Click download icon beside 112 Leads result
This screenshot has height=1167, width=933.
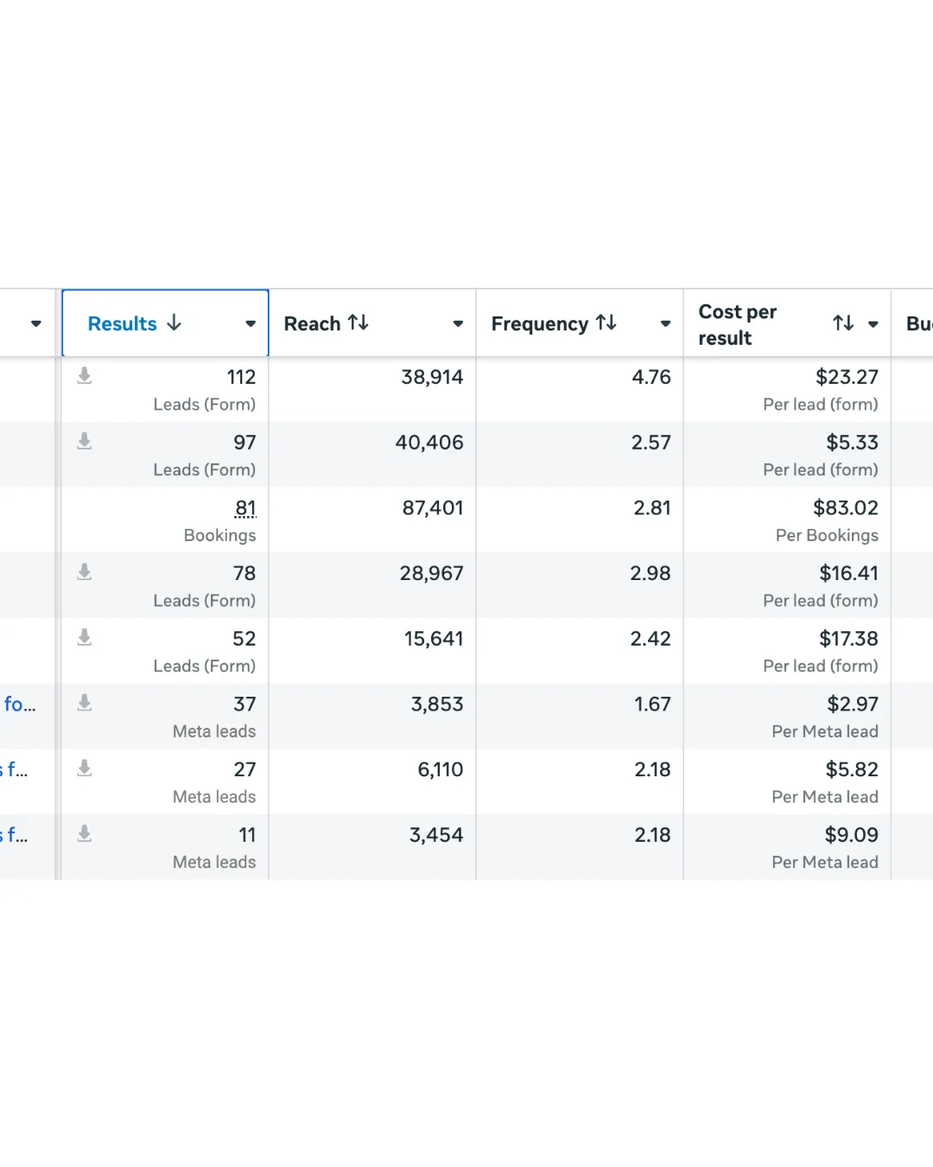tap(85, 375)
